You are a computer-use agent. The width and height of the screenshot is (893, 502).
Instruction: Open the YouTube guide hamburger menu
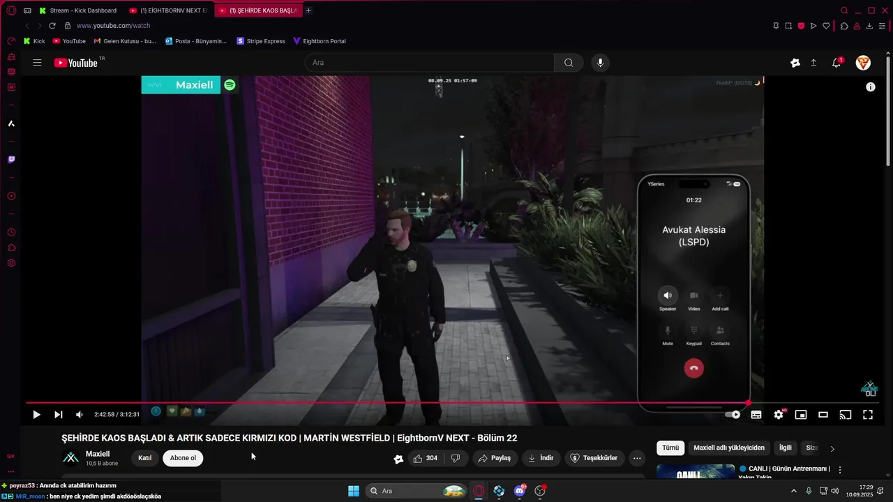[37, 63]
